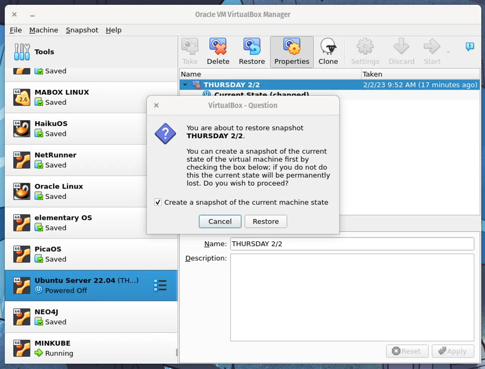485x369 pixels.
Task: Open machine Settings gear icon
Action: click(x=365, y=47)
